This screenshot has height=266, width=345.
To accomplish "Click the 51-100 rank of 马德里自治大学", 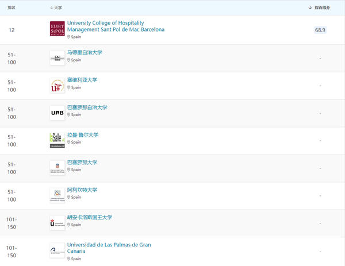I will (x=11, y=59).
